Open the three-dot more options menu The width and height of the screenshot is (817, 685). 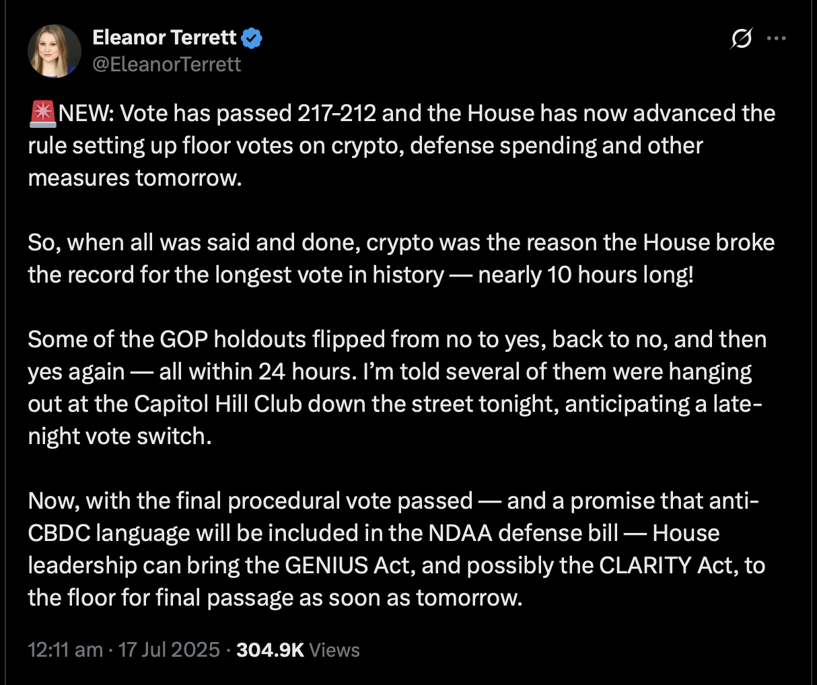point(777,38)
